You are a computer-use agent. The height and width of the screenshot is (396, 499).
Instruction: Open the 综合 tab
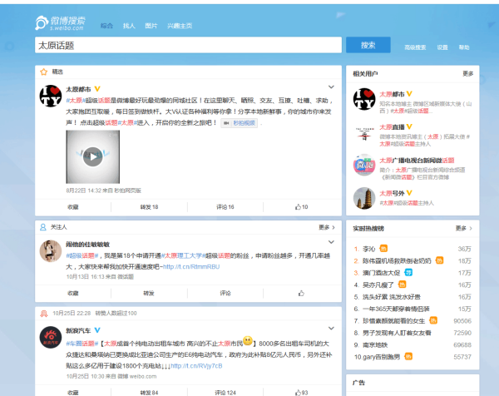[107, 26]
